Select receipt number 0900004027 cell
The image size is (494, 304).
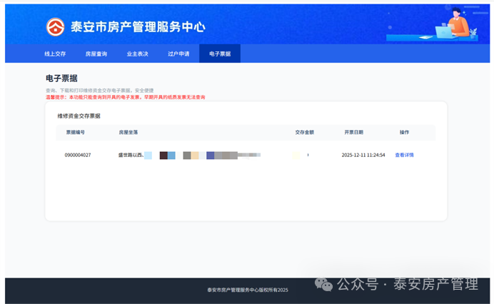point(78,155)
